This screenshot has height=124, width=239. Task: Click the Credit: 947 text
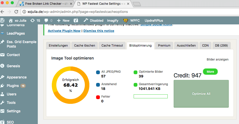[187, 75]
